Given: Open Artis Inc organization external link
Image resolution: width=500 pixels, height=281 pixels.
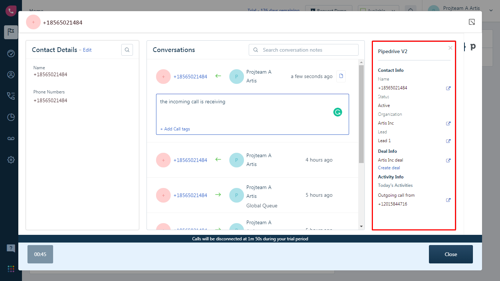Looking at the screenshot, I should [448, 123].
